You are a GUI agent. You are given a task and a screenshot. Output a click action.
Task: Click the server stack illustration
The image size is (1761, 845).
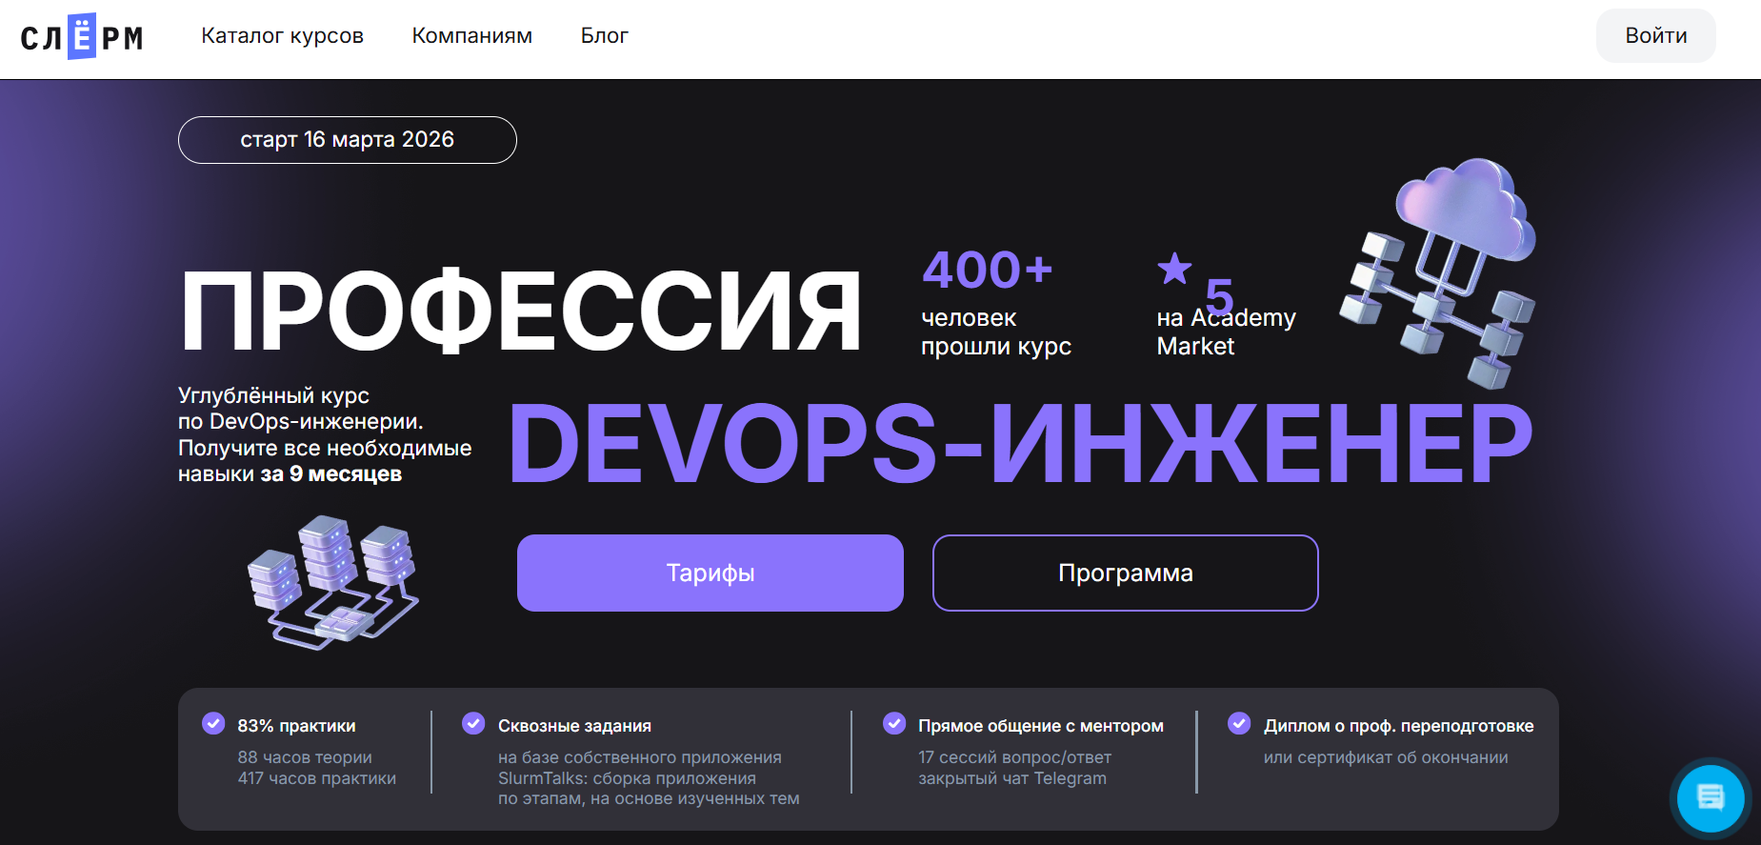[x=332, y=582]
